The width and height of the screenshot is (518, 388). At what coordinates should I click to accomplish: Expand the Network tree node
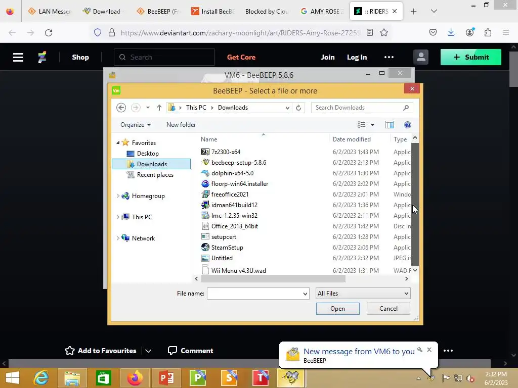[118, 238]
